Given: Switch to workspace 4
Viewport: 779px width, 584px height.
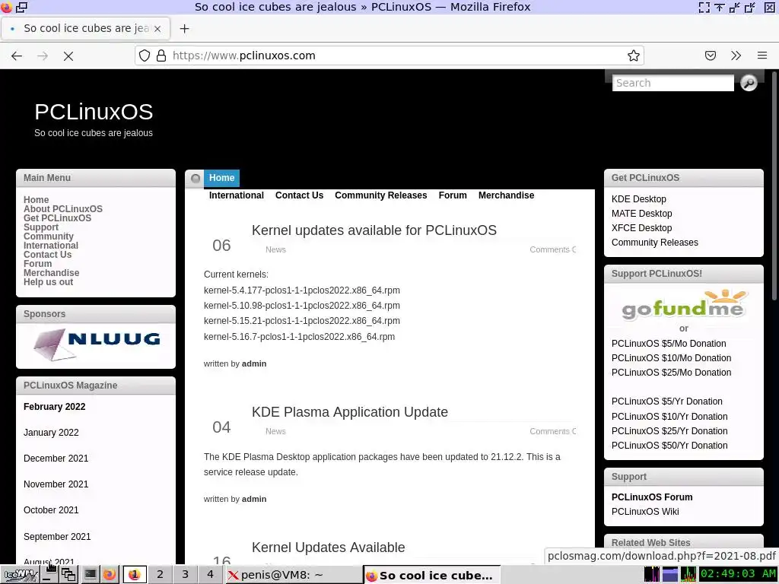Looking at the screenshot, I should [210, 575].
